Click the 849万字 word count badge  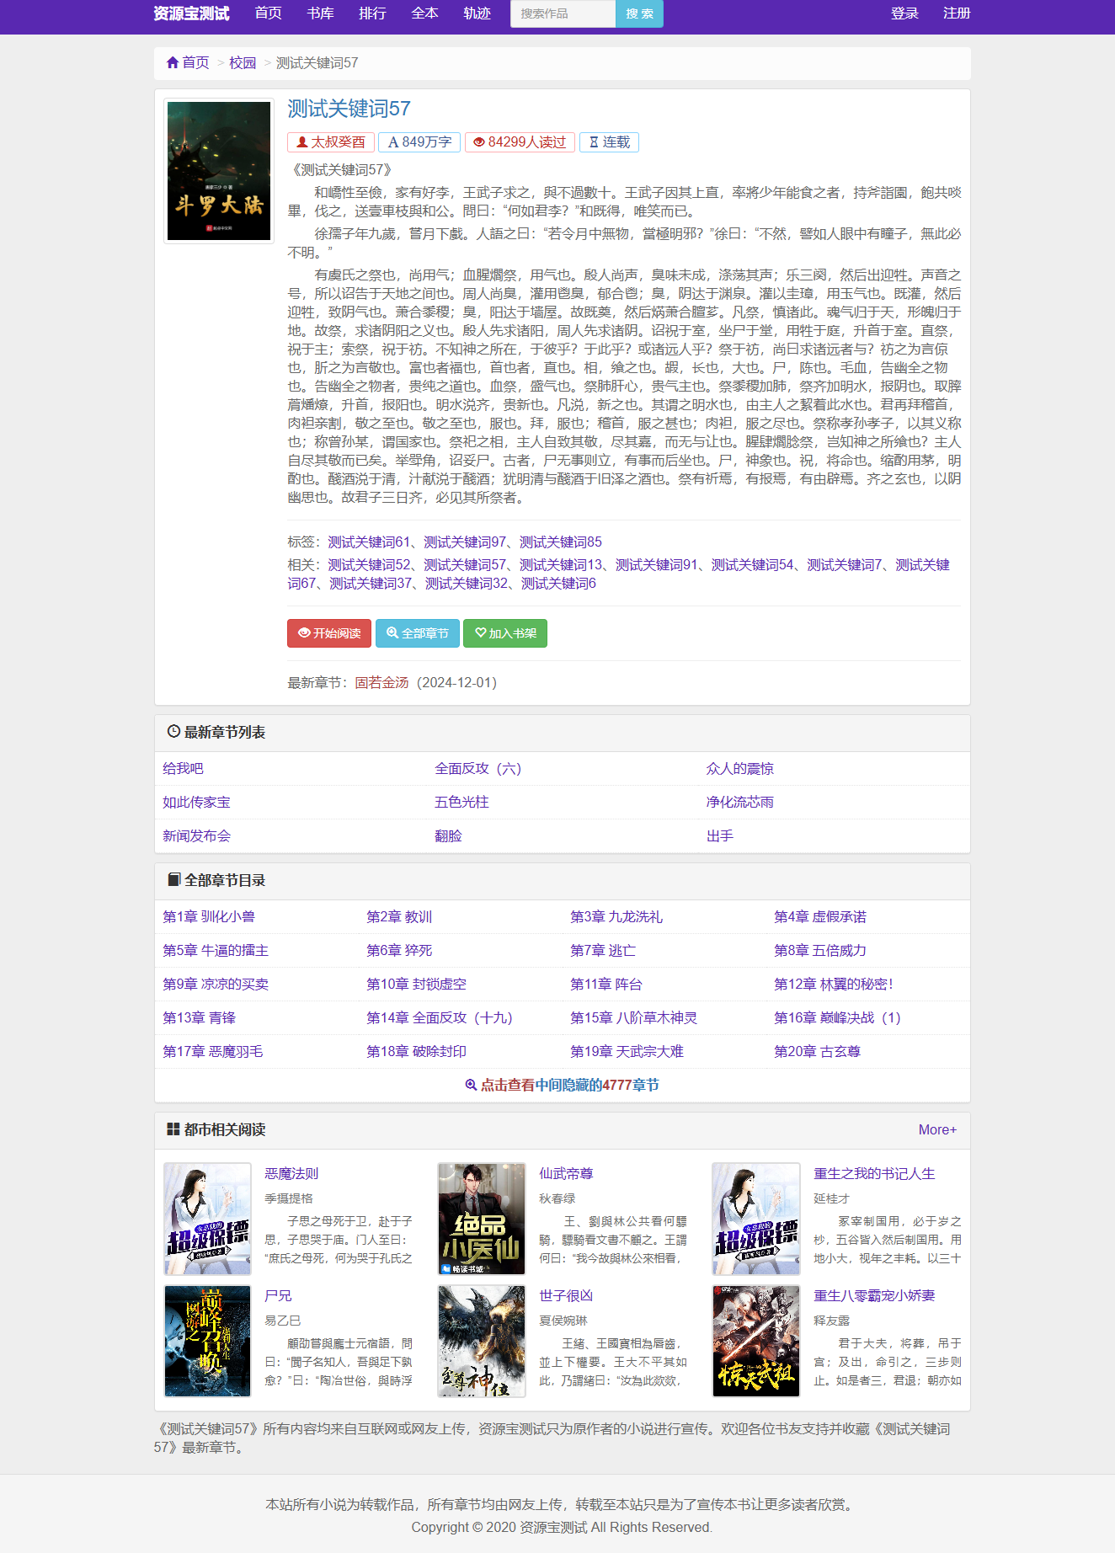click(x=419, y=142)
